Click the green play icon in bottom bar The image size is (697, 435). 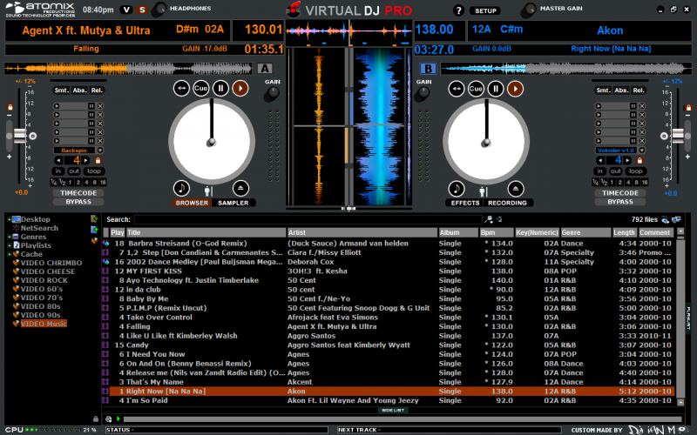point(118,418)
